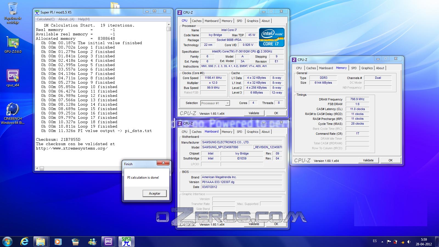Open the Action Center flag tray icon
Image resolution: width=439 pixels, height=247 pixels.
point(389,242)
